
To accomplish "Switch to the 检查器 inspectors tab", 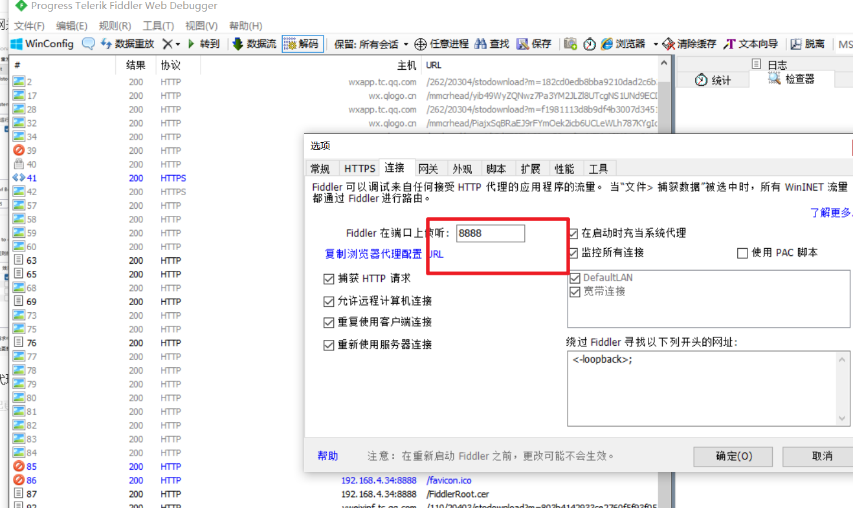I will [792, 79].
